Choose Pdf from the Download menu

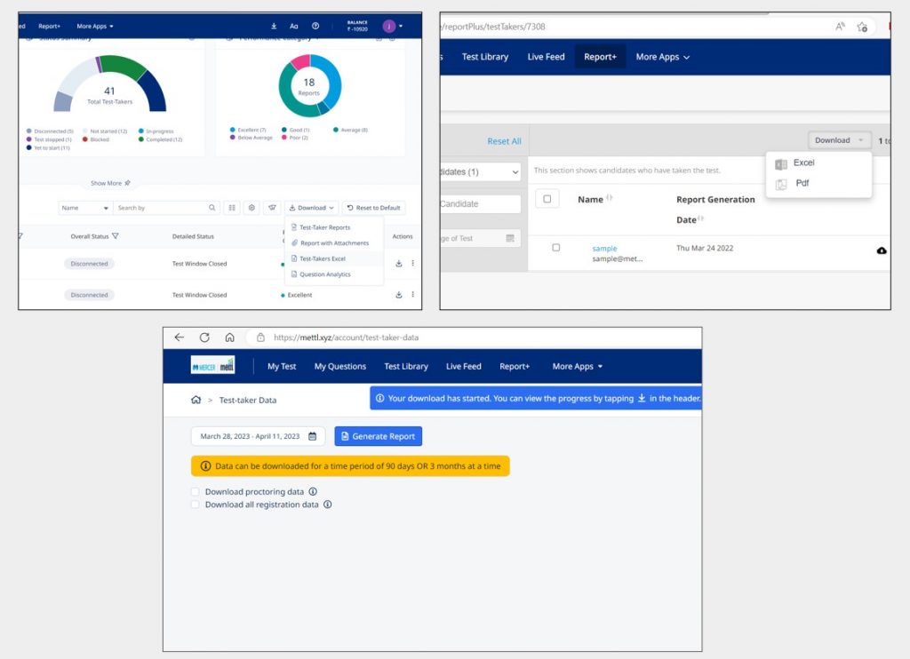tap(802, 183)
